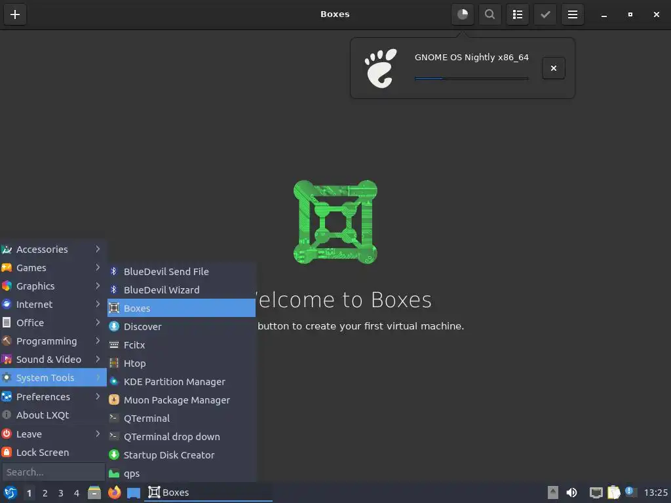Launch Fcitx from System Tools
Viewport: 671px width, 503px height.
pyautogui.click(x=182, y=345)
